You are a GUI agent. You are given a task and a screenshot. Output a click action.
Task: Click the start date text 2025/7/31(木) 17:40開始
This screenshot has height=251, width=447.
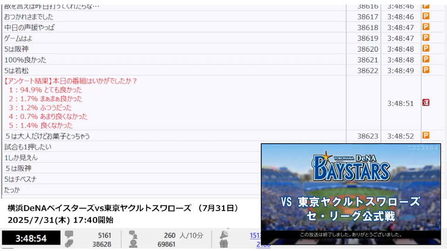coord(61,220)
